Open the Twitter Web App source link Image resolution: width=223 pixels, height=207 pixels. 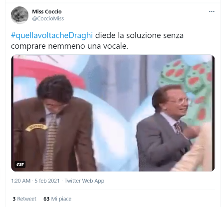click(84, 181)
